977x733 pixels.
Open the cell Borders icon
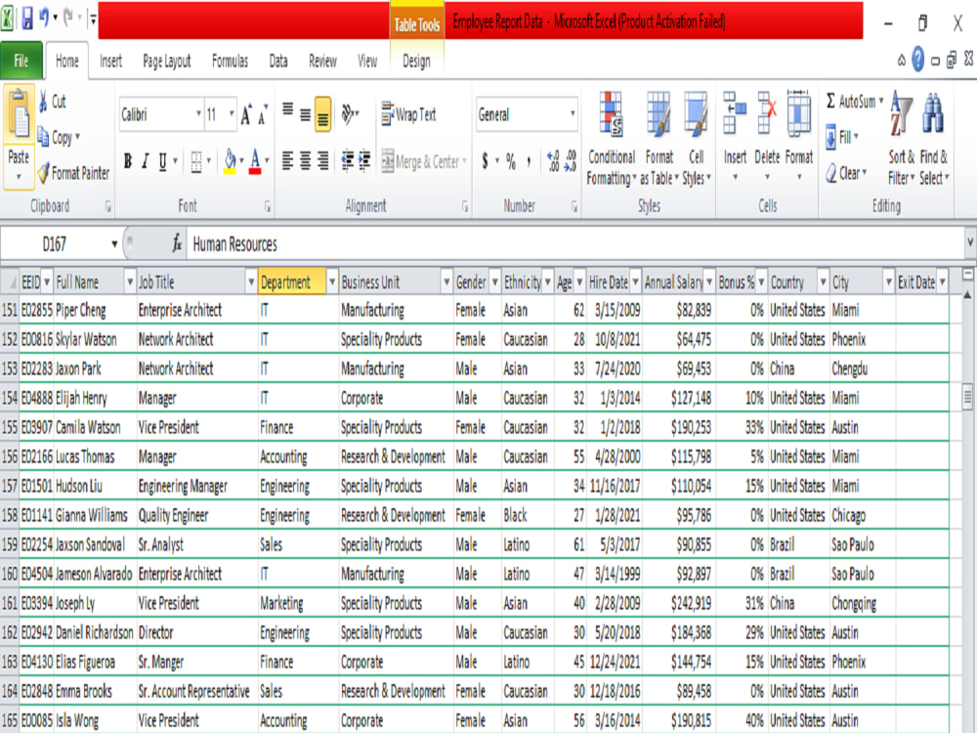click(196, 162)
